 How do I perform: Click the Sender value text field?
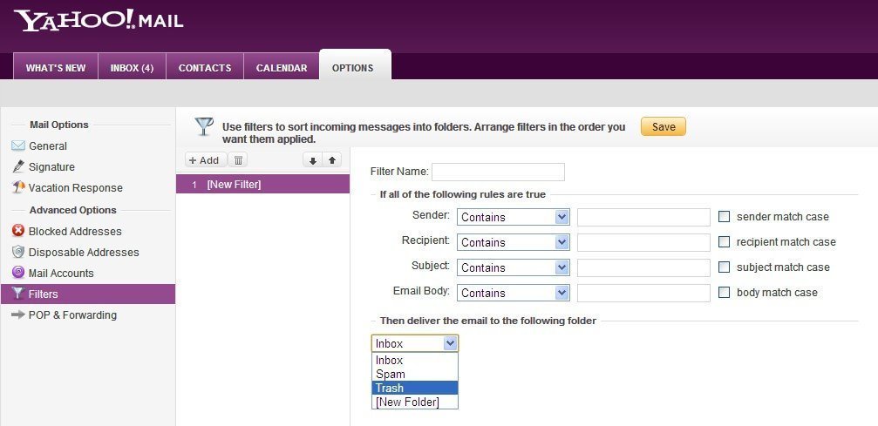click(644, 217)
